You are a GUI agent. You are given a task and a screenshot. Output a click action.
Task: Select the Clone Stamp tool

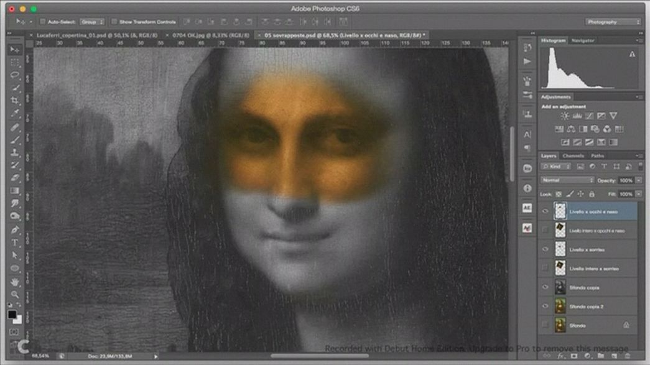(x=15, y=152)
